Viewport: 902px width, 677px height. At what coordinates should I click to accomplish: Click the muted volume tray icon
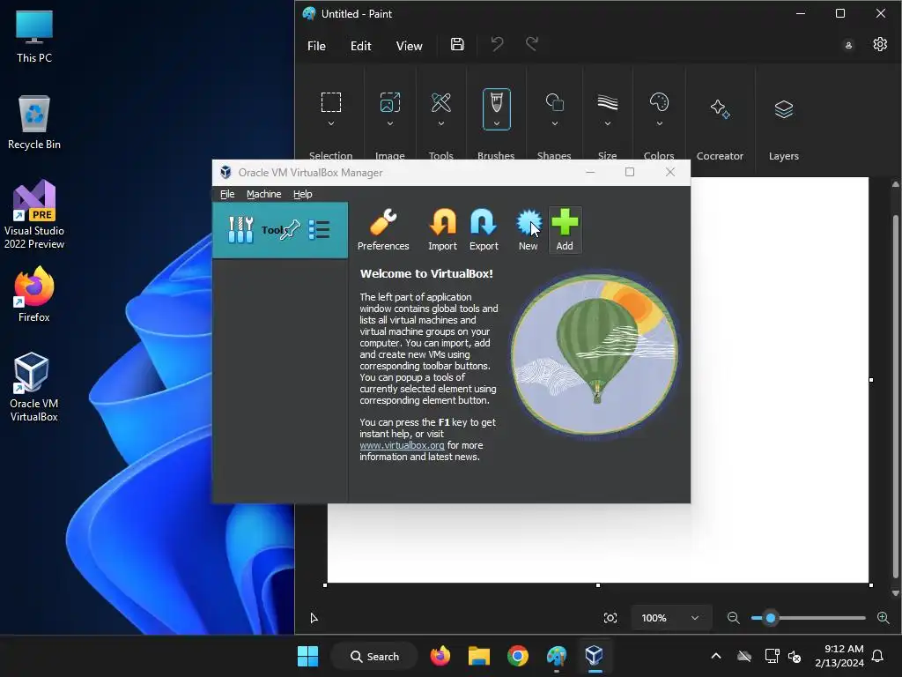pyautogui.click(x=795, y=656)
